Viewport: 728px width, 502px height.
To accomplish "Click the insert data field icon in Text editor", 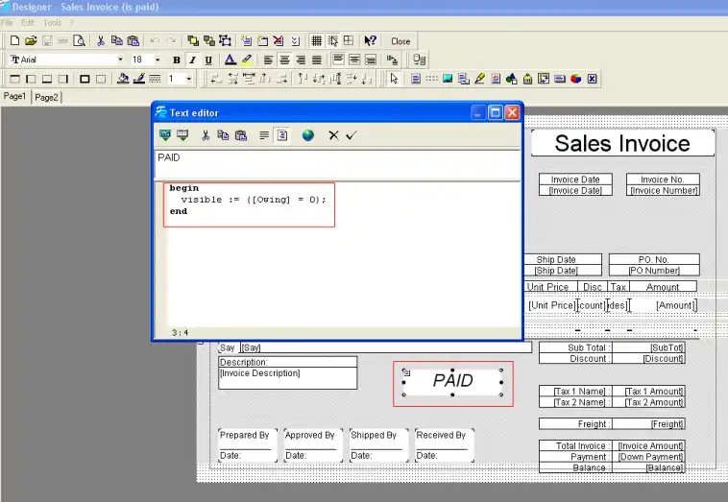I will pyautogui.click(x=182, y=135).
